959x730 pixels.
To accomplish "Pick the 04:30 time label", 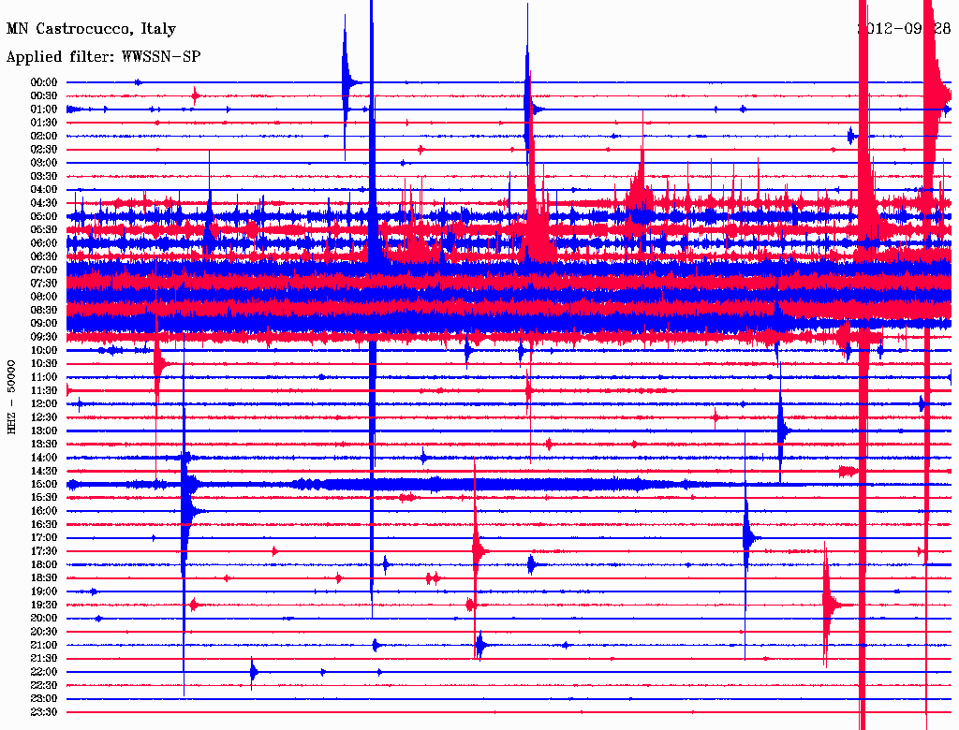I will [44, 203].
